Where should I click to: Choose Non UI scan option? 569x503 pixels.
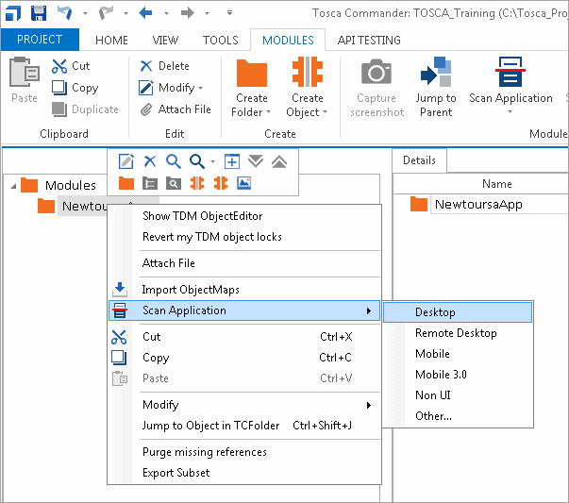coord(458,394)
